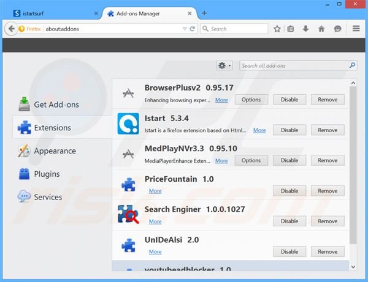Disable the PriceFountain extension
Viewport: 368px width, 282px height.
[289, 191]
